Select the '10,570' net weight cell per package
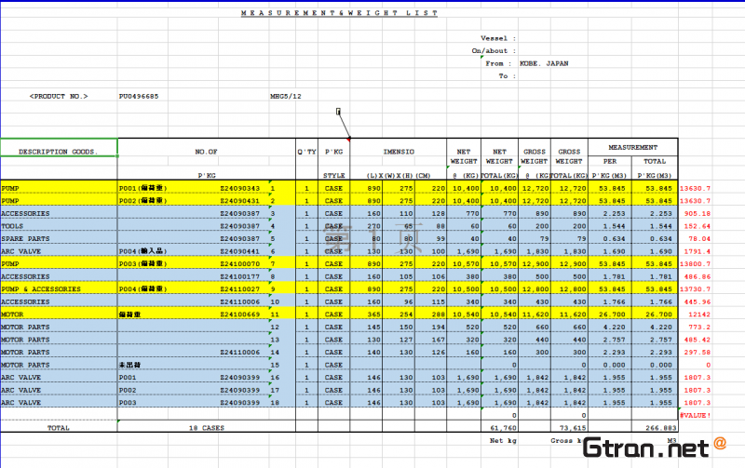The height and width of the screenshot is (468, 745). [466, 264]
